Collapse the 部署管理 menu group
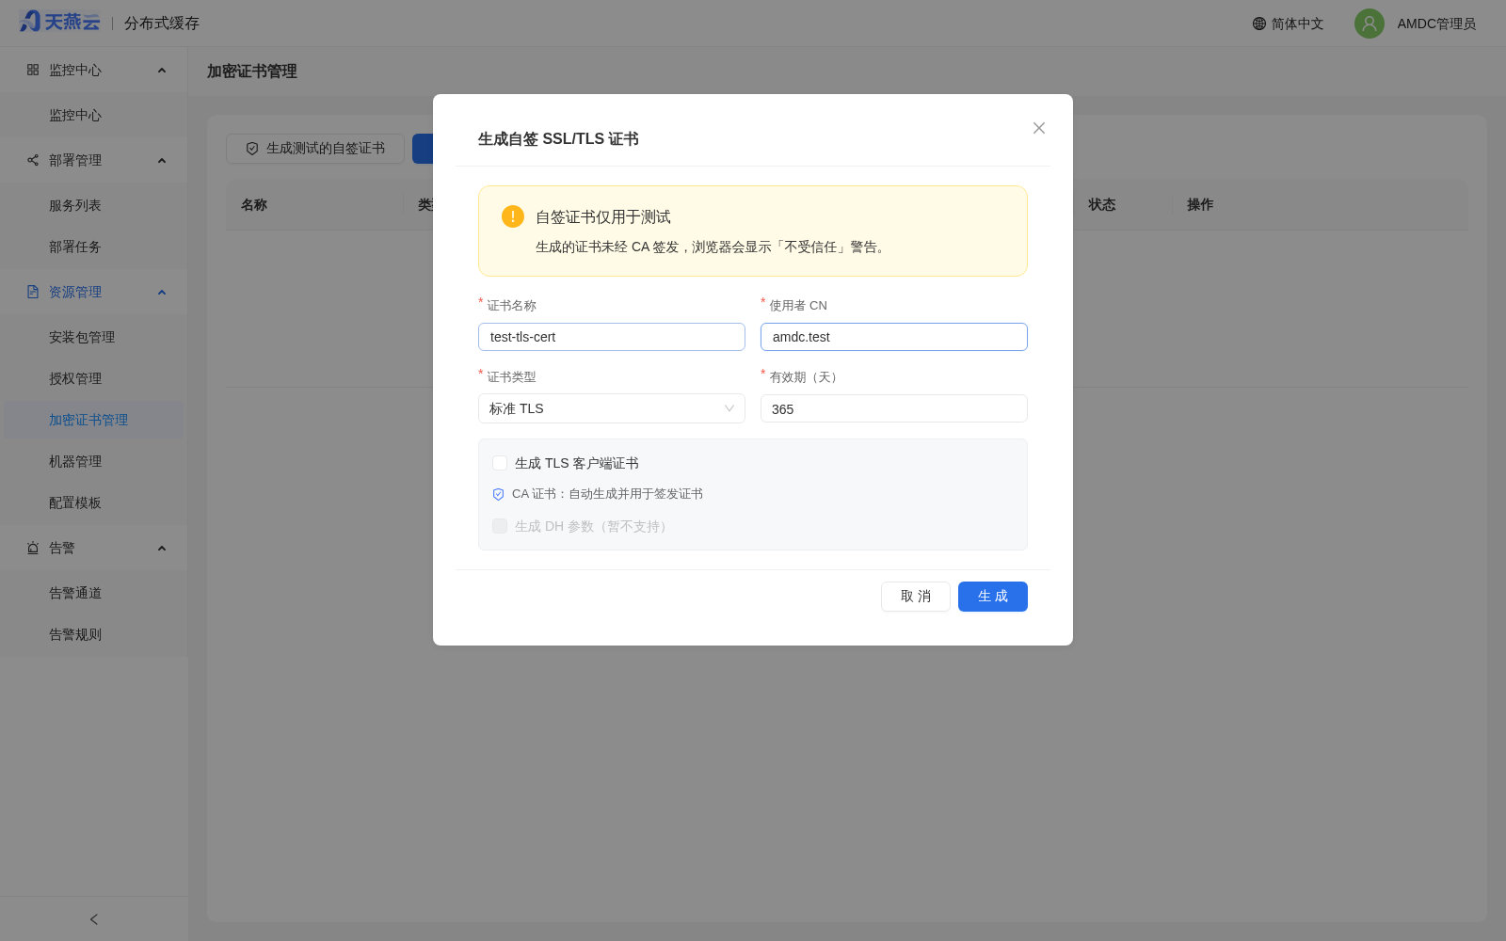This screenshot has height=941, width=1506. tap(162, 160)
